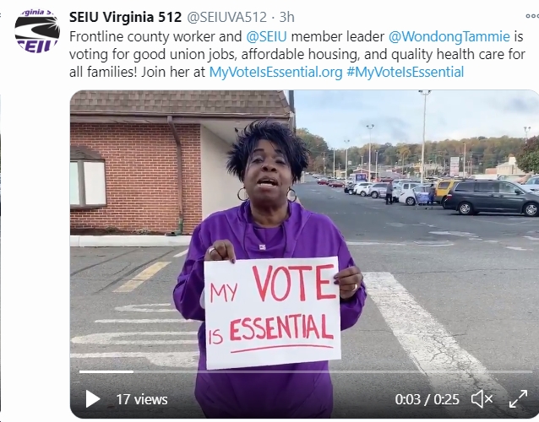
Task: Click the SEIU Virginia 512 display name
Action: (x=125, y=17)
